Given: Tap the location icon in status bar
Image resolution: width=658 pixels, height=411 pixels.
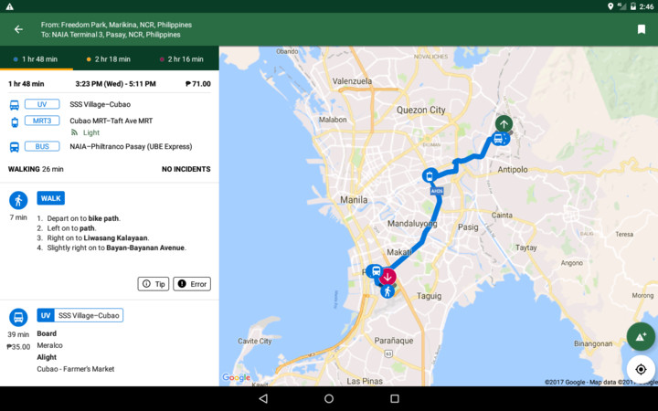Looking at the screenshot, I should 610,6.
